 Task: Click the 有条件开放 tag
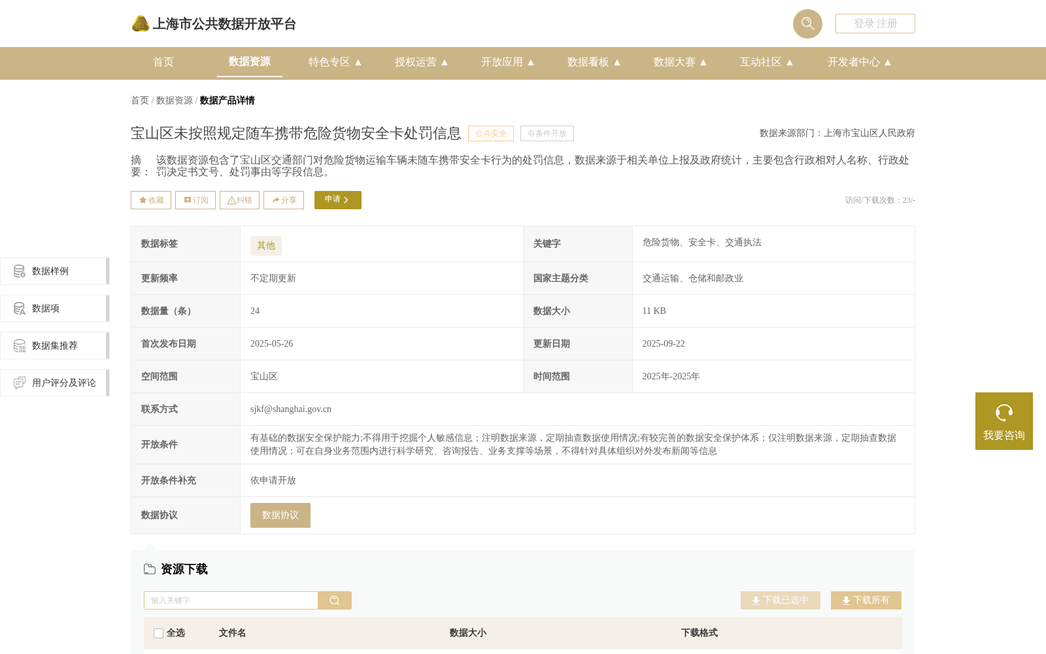coord(547,133)
